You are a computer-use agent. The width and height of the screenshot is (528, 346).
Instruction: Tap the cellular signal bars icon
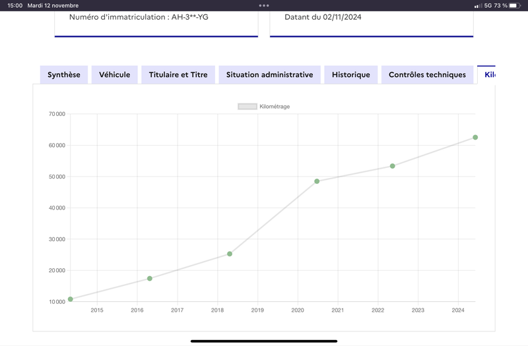pyautogui.click(x=478, y=6)
